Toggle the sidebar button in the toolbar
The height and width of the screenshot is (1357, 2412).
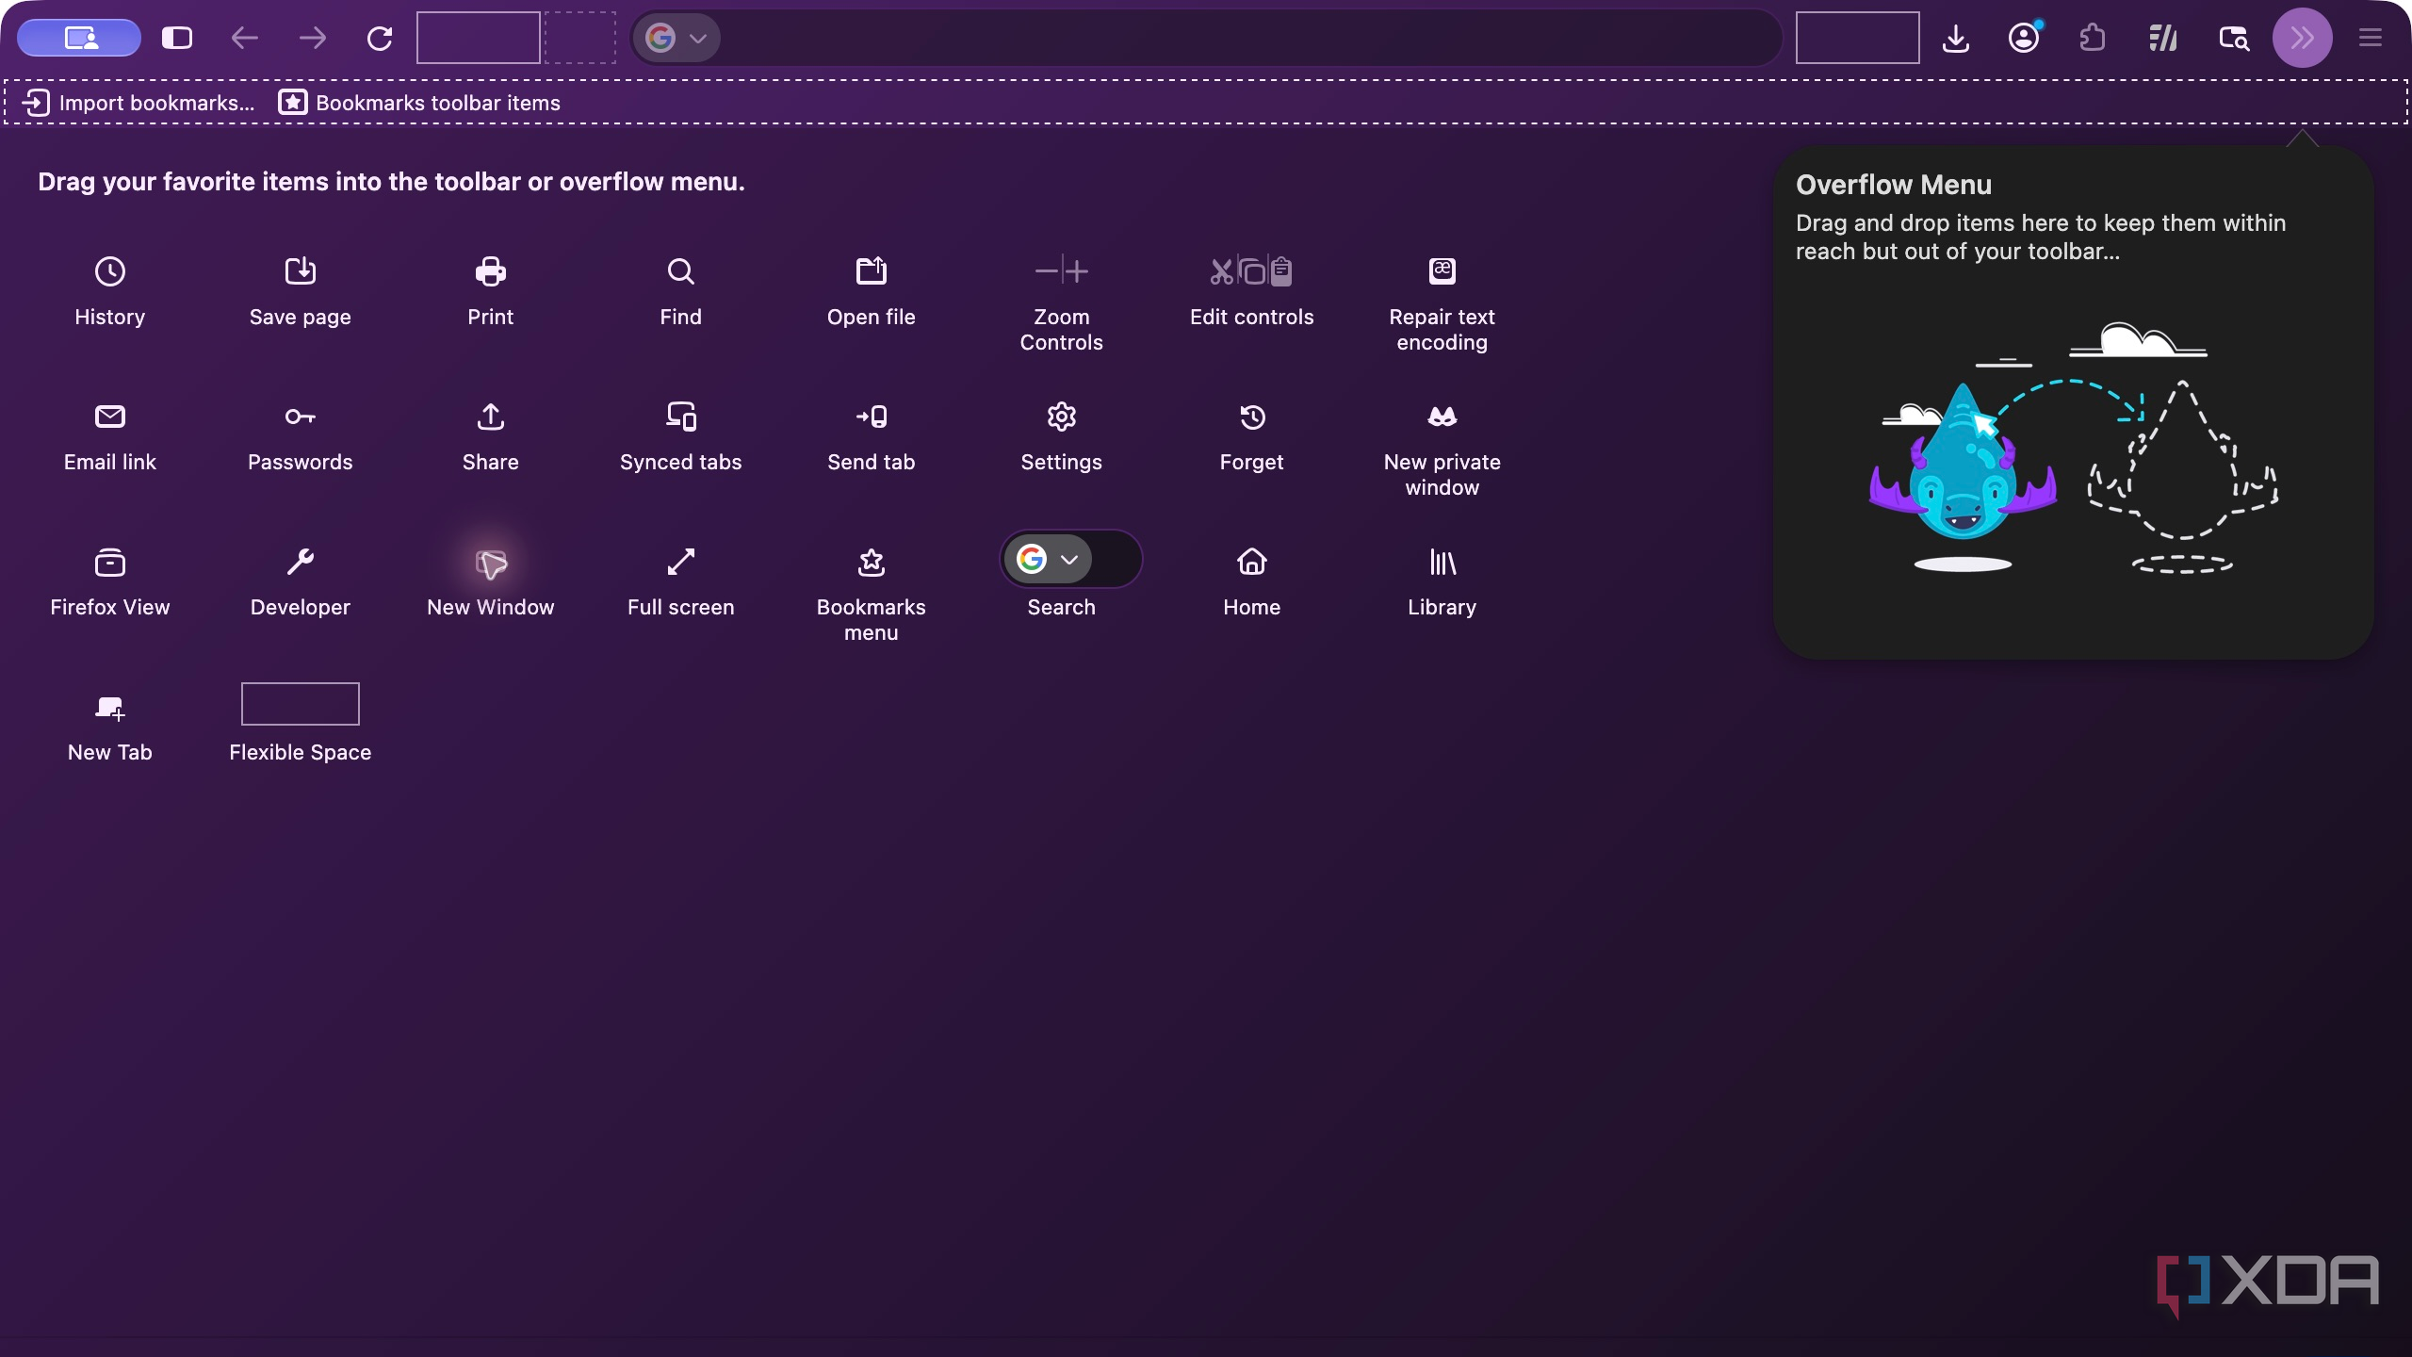click(x=177, y=38)
